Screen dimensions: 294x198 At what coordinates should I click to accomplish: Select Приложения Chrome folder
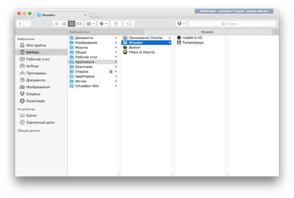coord(147,38)
